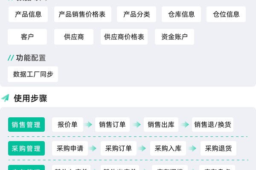Open 资金账户 settings

click(x=175, y=37)
